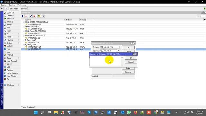Click Cancel in Comment dialog
This screenshot has width=206, height=116.
coord(131,62)
